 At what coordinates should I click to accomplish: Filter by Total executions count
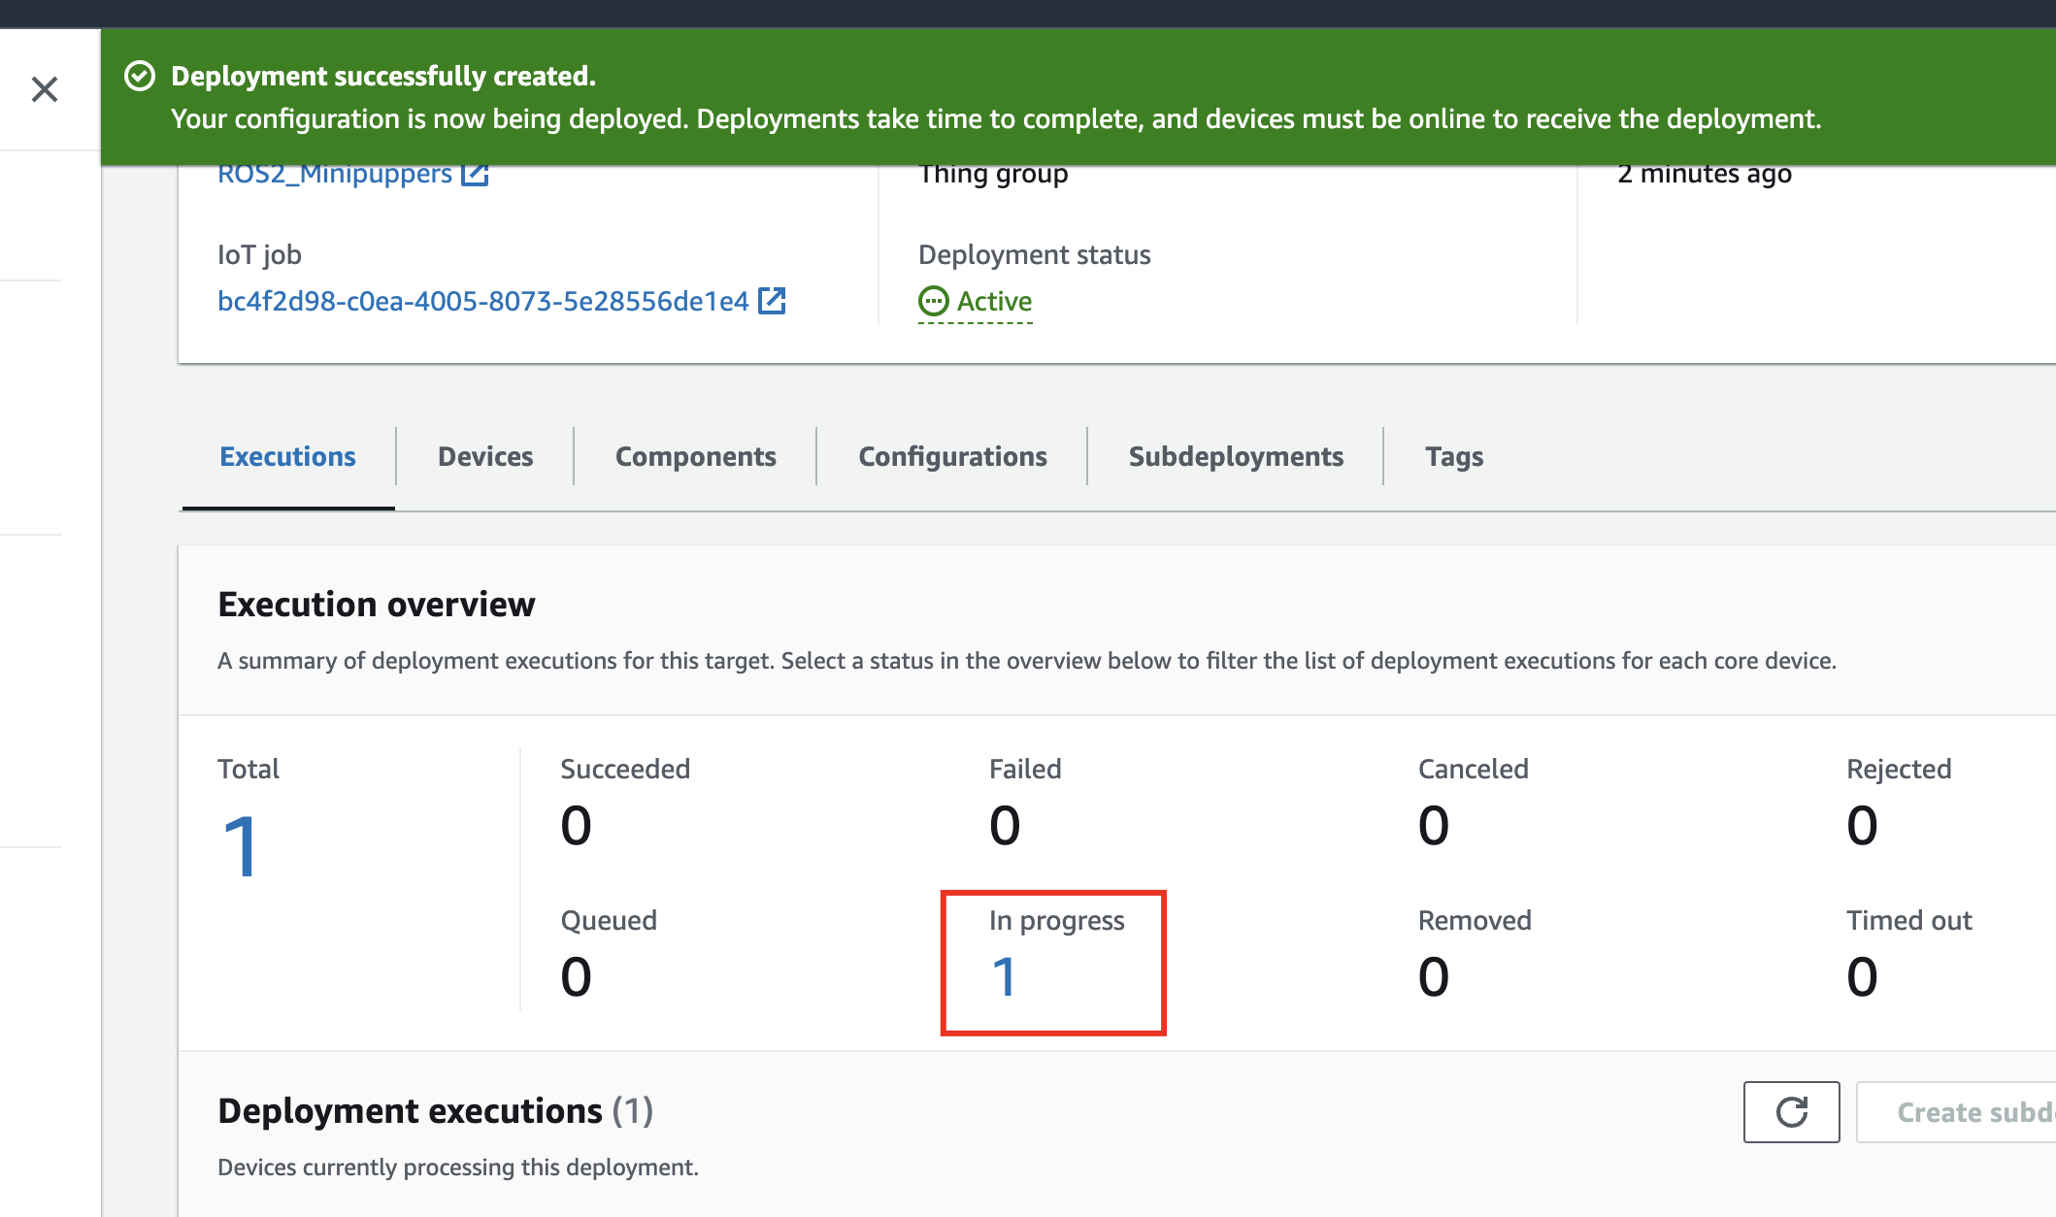tap(240, 846)
